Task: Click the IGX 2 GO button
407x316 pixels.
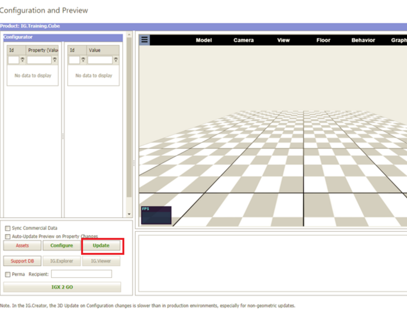Action: coord(62,287)
